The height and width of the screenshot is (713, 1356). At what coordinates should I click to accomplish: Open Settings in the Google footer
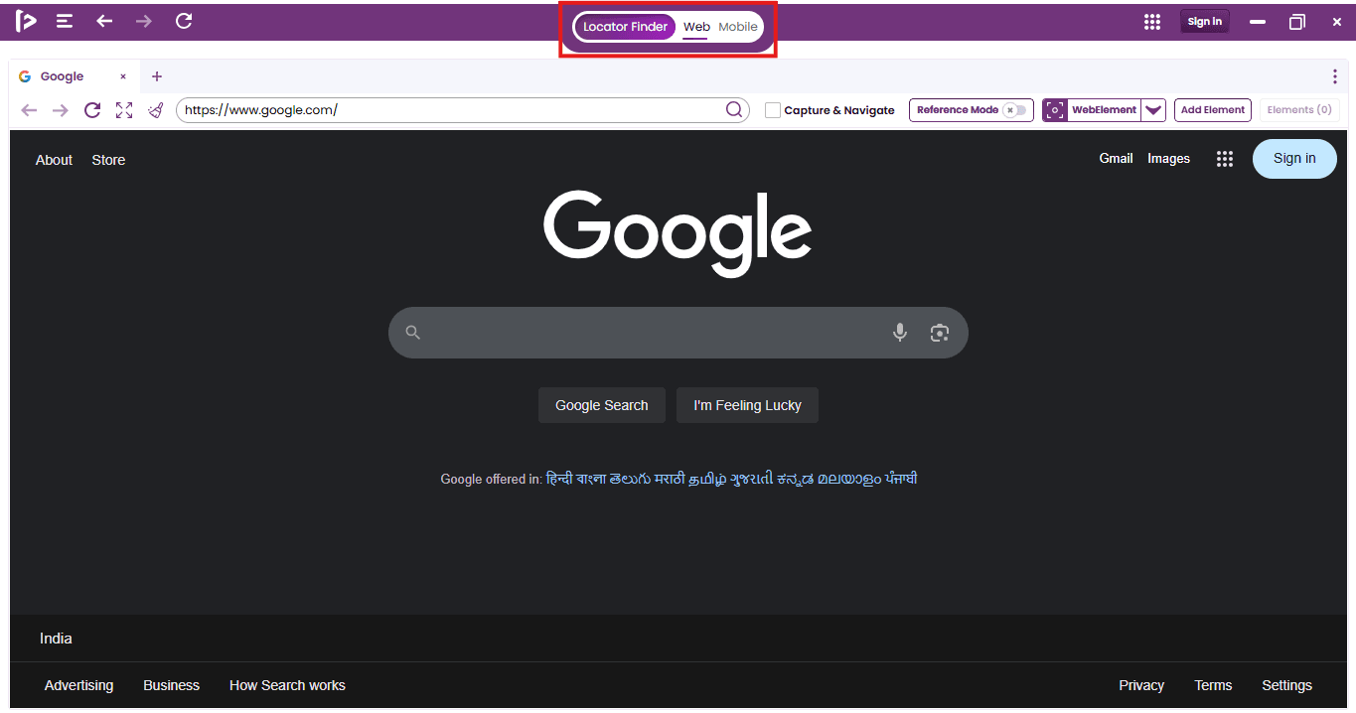pyautogui.click(x=1286, y=685)
